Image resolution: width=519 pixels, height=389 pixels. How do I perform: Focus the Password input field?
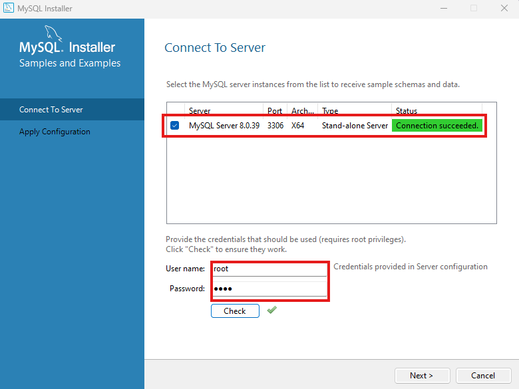coord(269,289)
